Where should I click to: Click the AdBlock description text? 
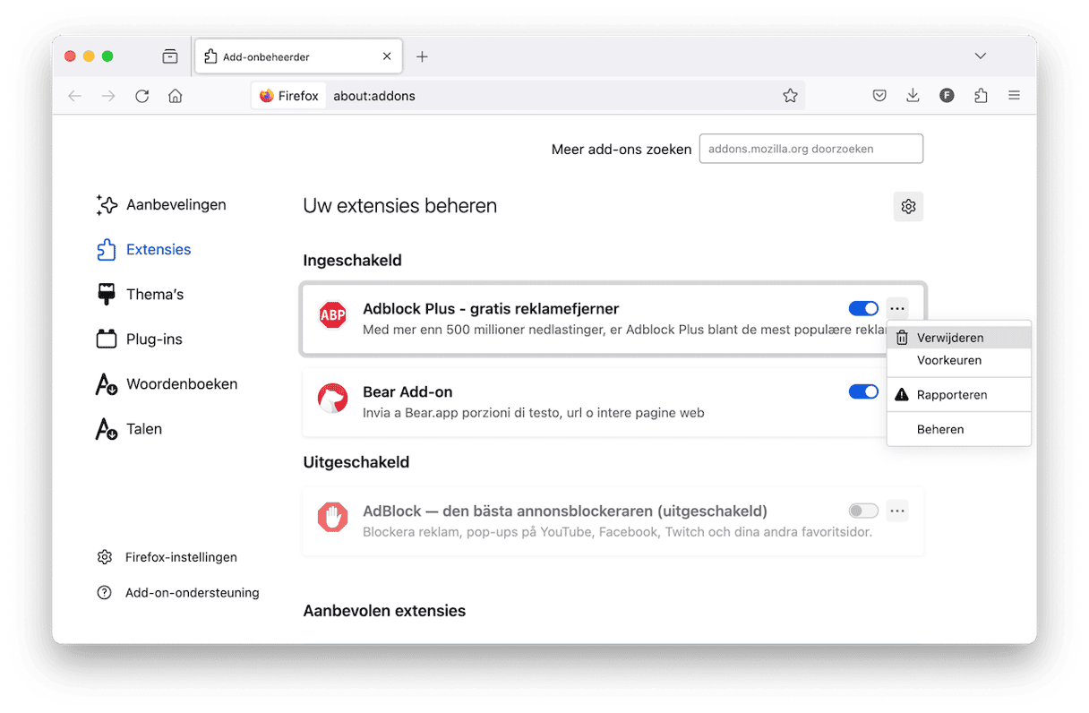click(617, 532)
